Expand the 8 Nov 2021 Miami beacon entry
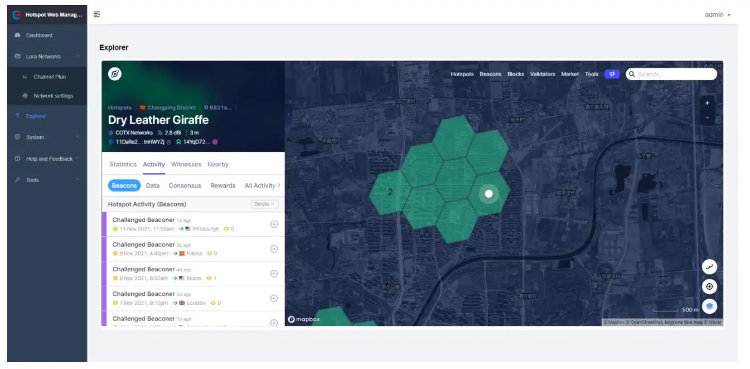The height and width of the screenshot is (369, 750). (274, 273)
